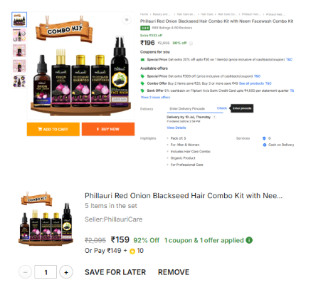Click the Cash on Delivery service icon
The width and height of the screenshot is (311, 290).
[265, 145]
